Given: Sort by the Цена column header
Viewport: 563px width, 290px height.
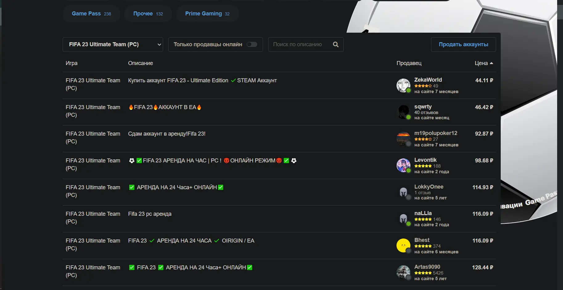Looking at the screenshot, I should [x=484, y=63].
